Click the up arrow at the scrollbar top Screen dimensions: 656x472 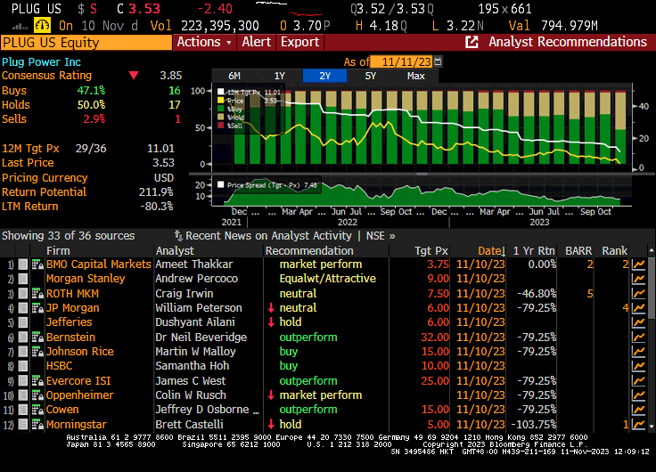[652, 250]
